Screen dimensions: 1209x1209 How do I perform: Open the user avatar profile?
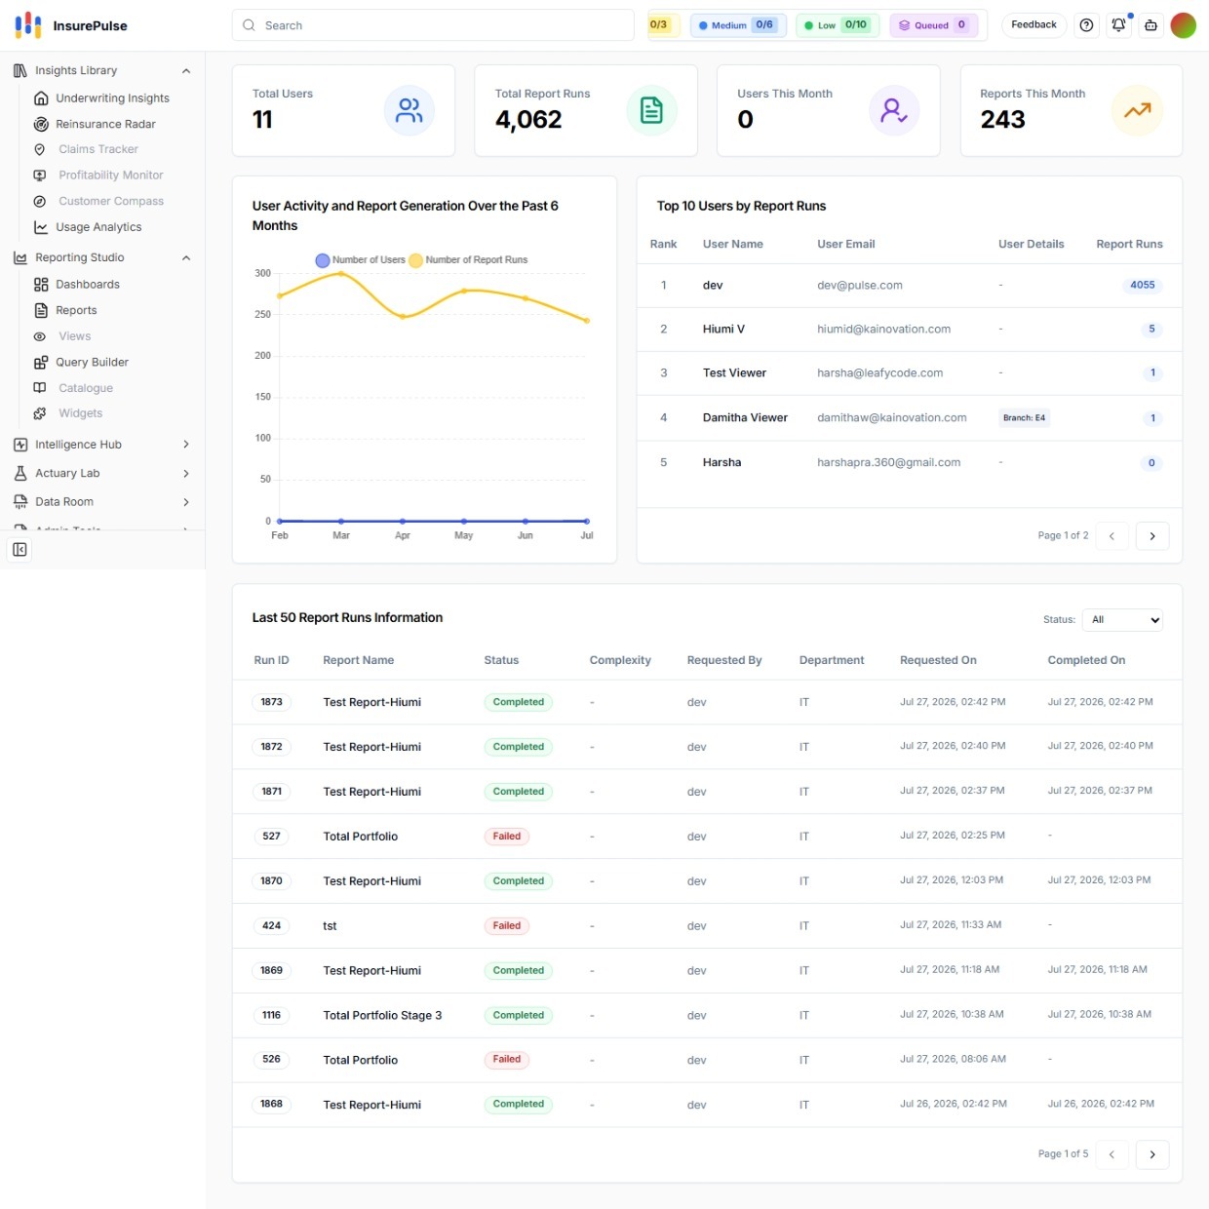pos(1183,25)
